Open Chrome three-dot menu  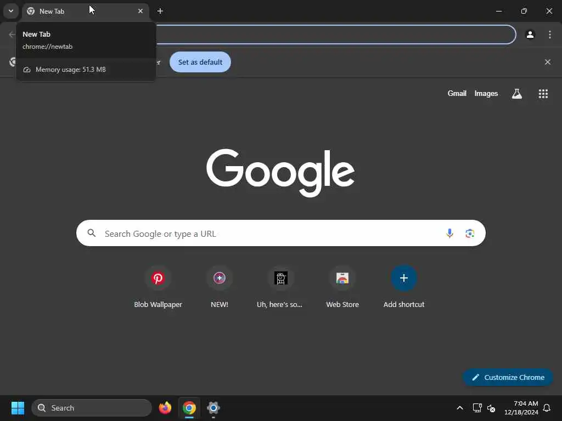click(549, 35)
